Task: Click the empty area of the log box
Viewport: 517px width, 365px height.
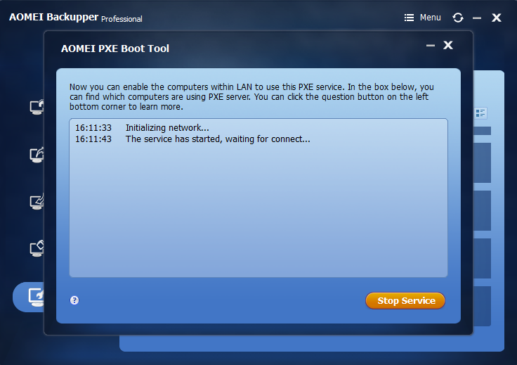Action: [x=258, y=211]
